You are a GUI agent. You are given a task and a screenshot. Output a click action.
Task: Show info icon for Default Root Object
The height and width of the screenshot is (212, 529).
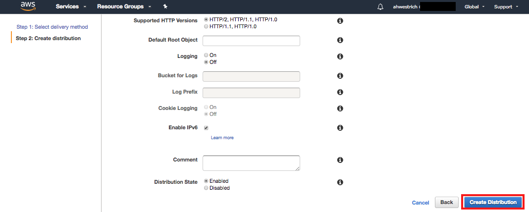click(340, 40)
